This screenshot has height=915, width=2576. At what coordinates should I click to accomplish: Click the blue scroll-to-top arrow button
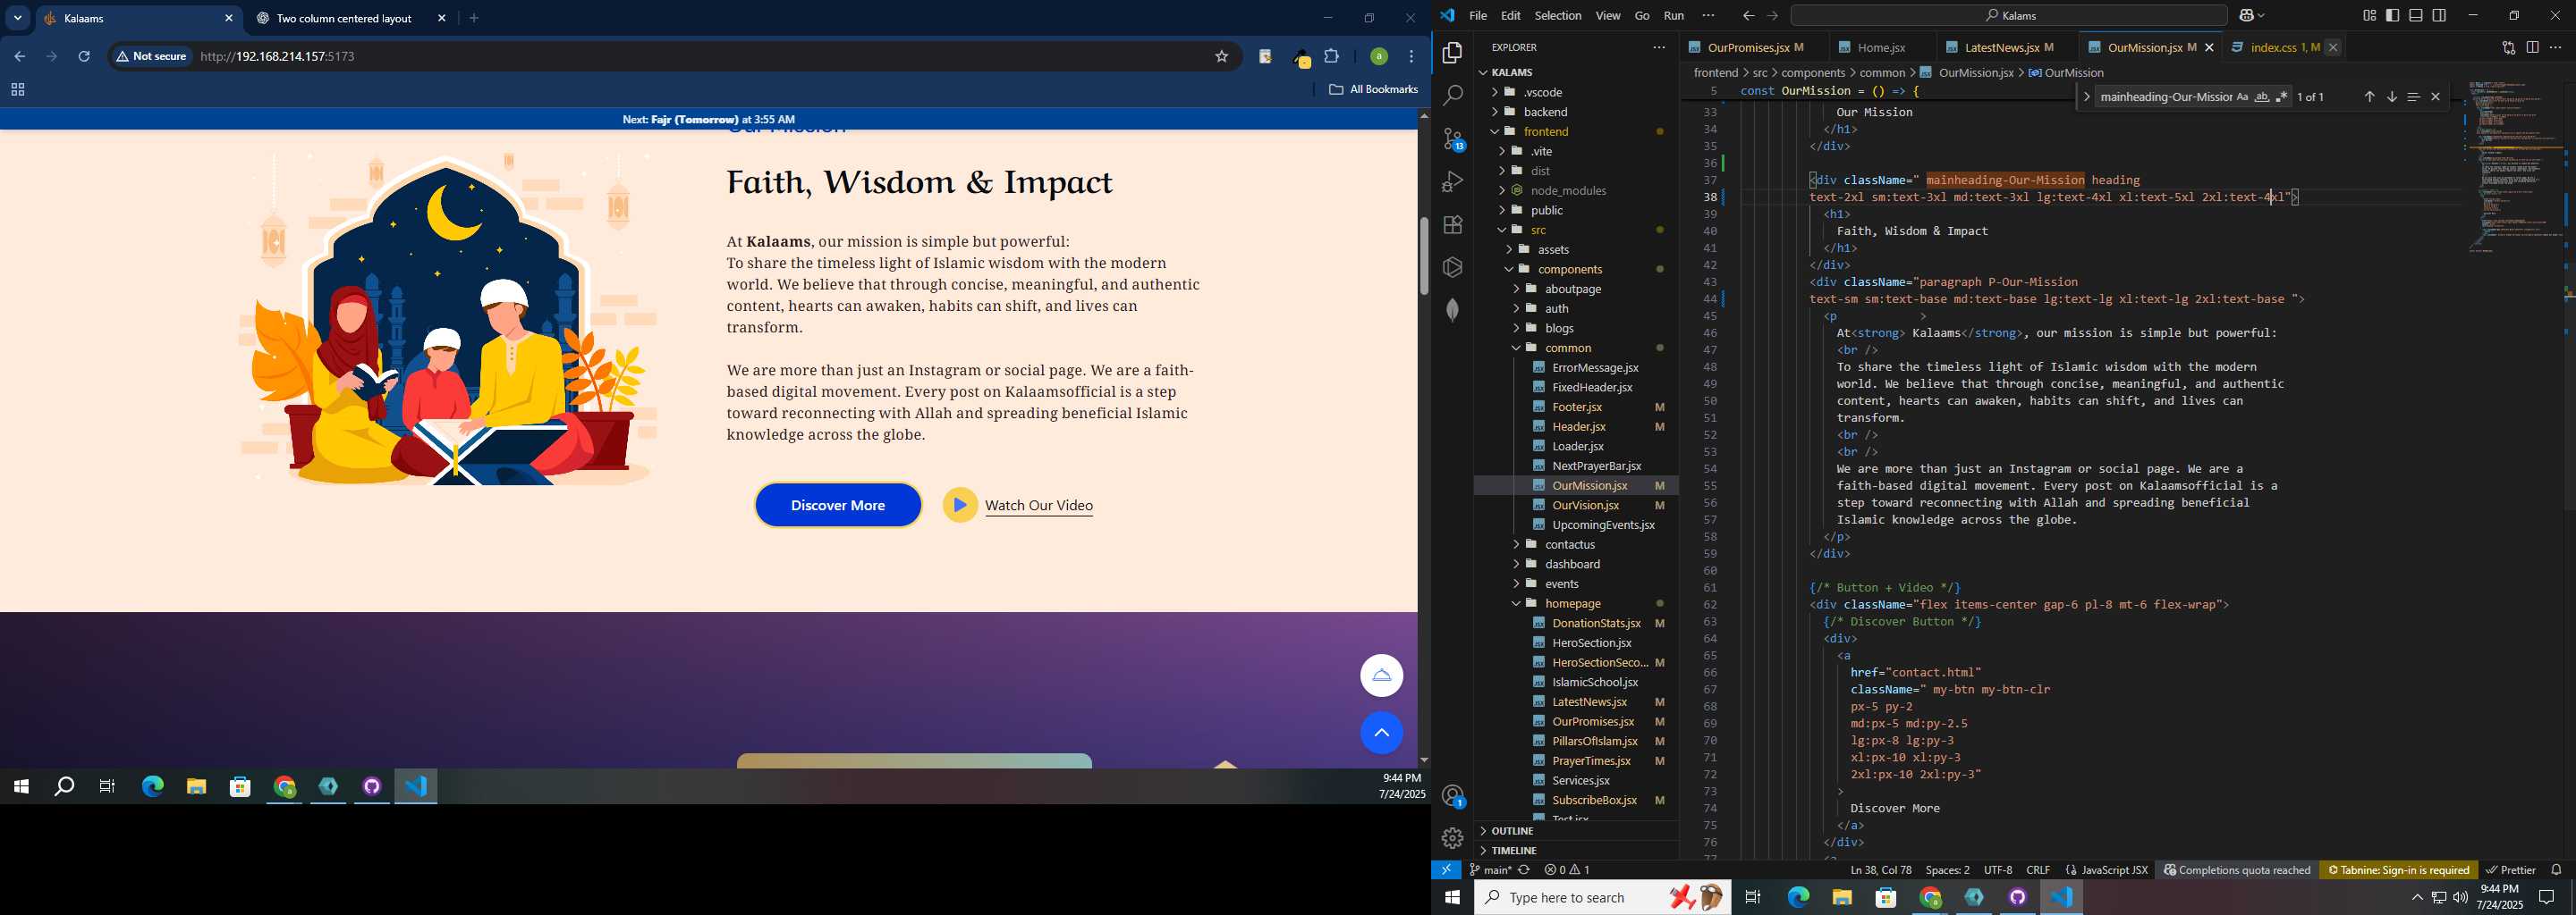click(x=1381, y=734)
